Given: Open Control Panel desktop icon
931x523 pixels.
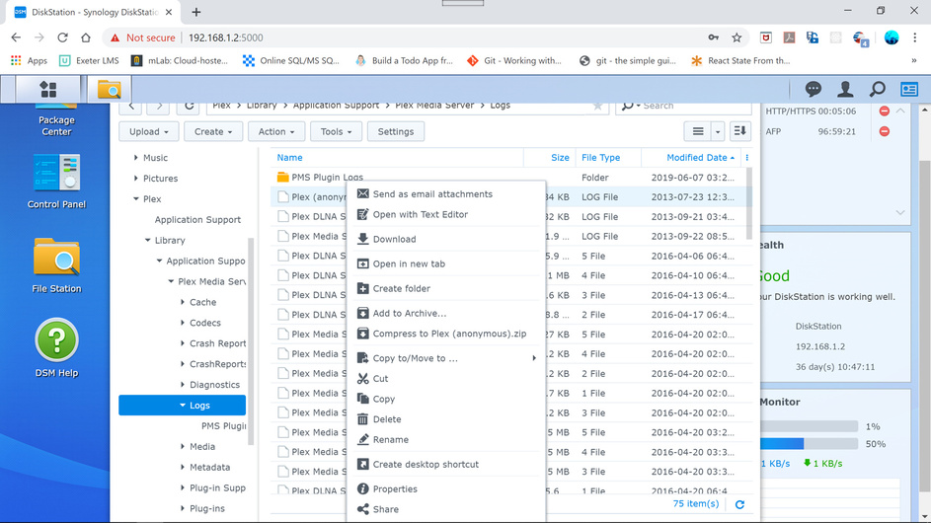Looking at the screenshot, I should pyautogui.click(x=56, y=181).
